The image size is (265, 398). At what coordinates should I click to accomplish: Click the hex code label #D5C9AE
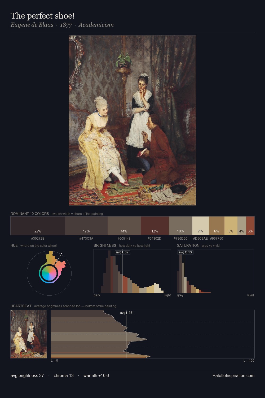tap(200, 239)
